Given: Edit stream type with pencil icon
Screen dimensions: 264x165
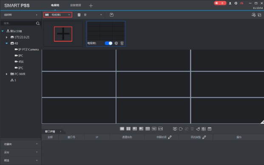Looking at the screenshot, I should click(x=204, y=137).
